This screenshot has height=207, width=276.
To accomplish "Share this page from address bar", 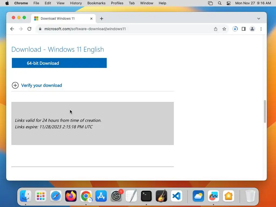I will pyautogui.click(x=215, y=29).
